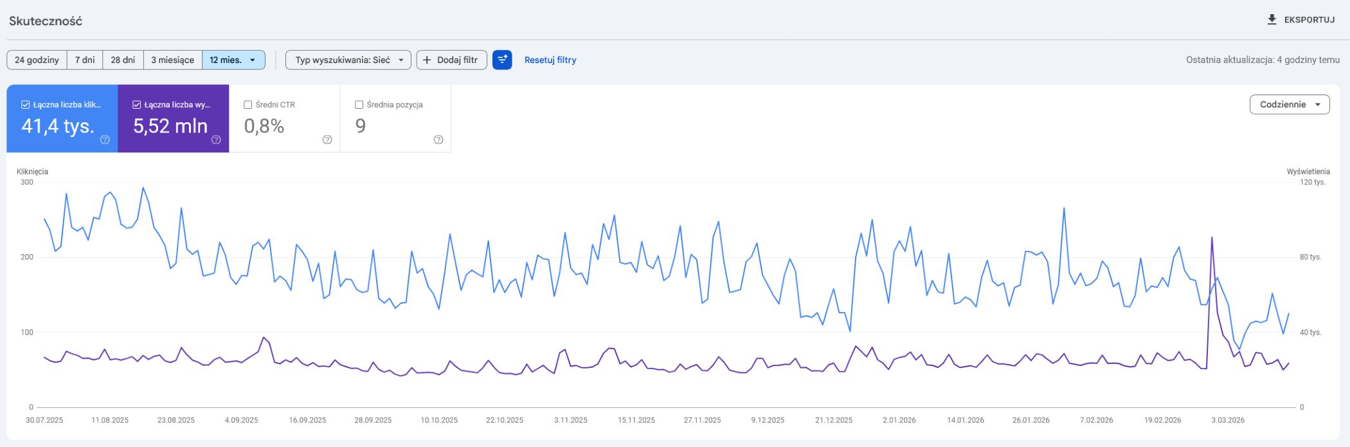Viewport: 1350px width, 447px height.
Task: Click help icon on Średni CTR card
Action: click(x=327, y=140)
